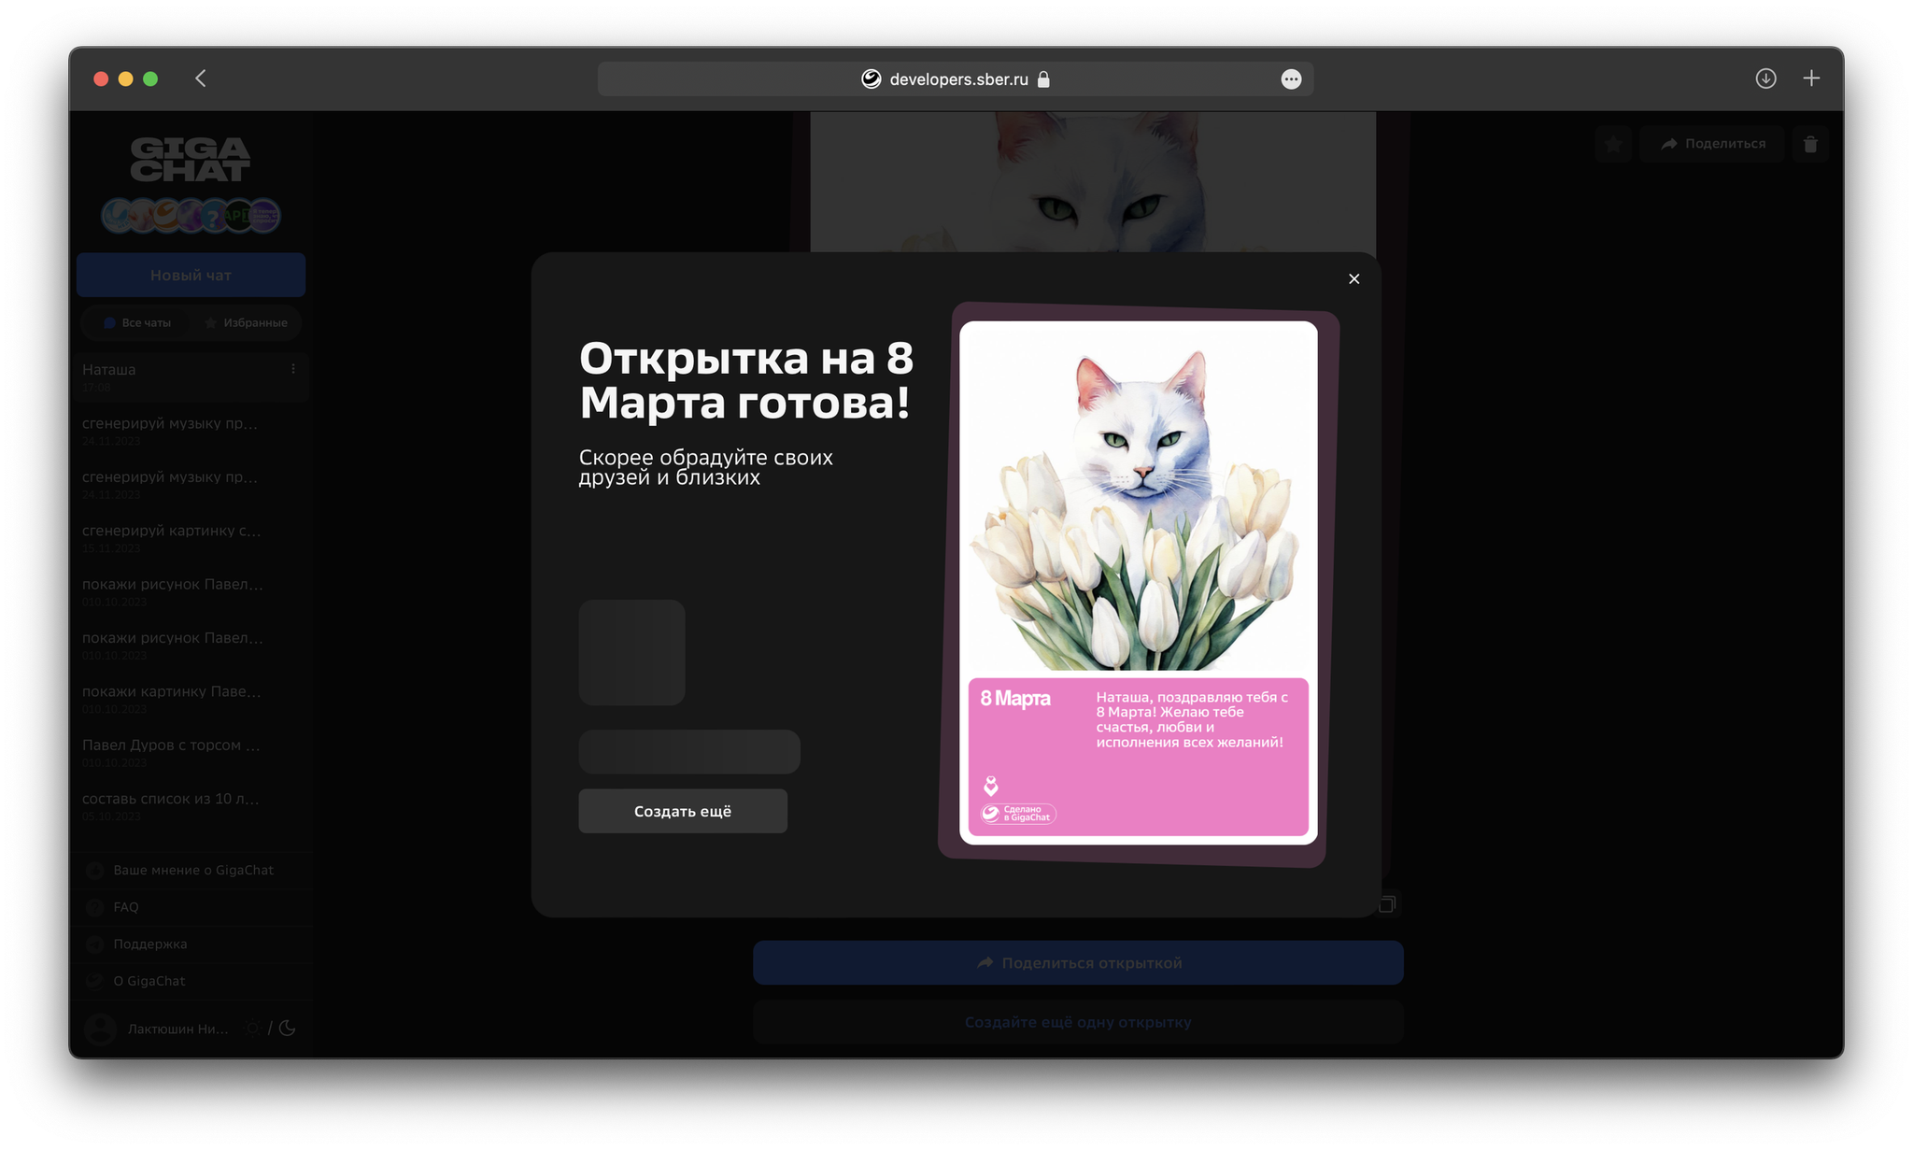
Task: Open the orange Sber logo story circle
Action: tap(165, 216)
